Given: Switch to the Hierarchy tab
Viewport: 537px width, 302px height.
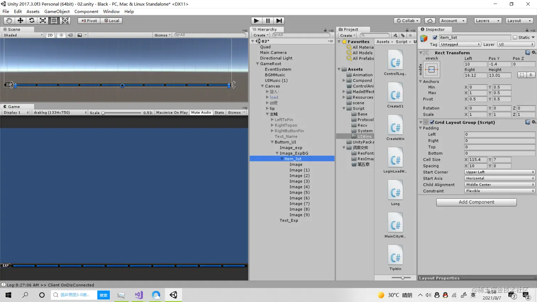Looking at the screenshot, I should pyautogui.click(x=267, y=29).
